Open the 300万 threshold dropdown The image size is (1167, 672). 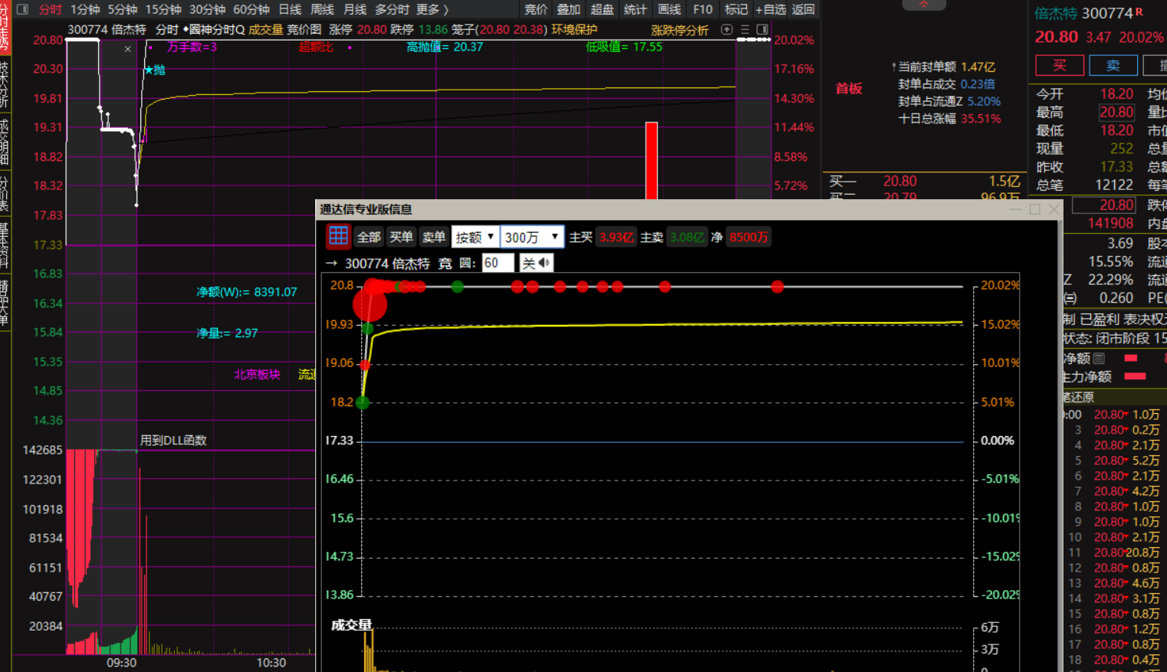click(532, 238)
